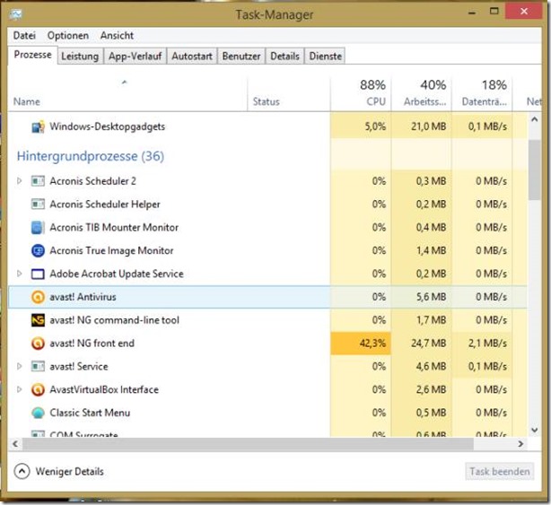Click the avast! NG command-line tool icon

[x=38, y=320]
